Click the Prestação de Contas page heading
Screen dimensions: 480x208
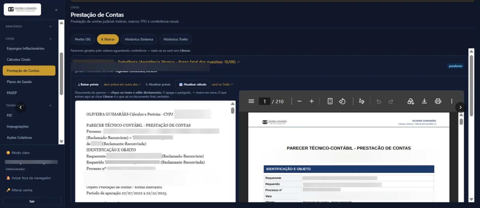97,15
